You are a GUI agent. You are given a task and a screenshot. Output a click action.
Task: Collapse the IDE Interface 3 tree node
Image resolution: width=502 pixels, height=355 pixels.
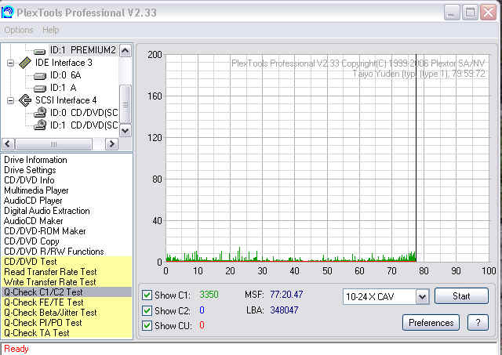[10, 63]
